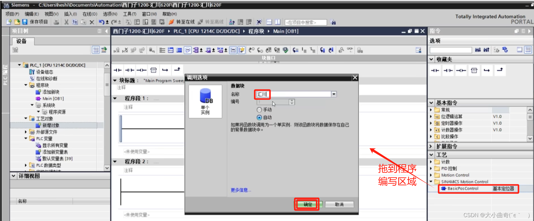Collapse the 详细视图 panel
The image size is (534, 221).
(13, 176)
